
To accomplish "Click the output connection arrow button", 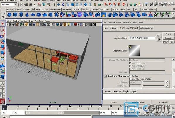I will (x=159, y=40).
